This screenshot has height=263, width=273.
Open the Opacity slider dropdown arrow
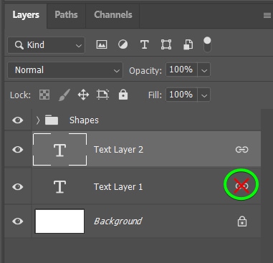pyautogui.click(x=204, y=70)
